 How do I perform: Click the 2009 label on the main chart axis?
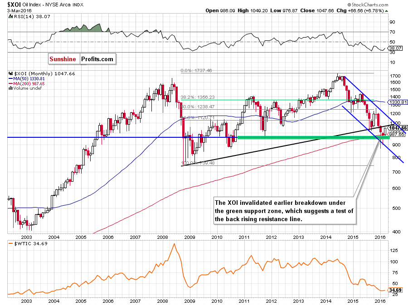coord(189,237)
